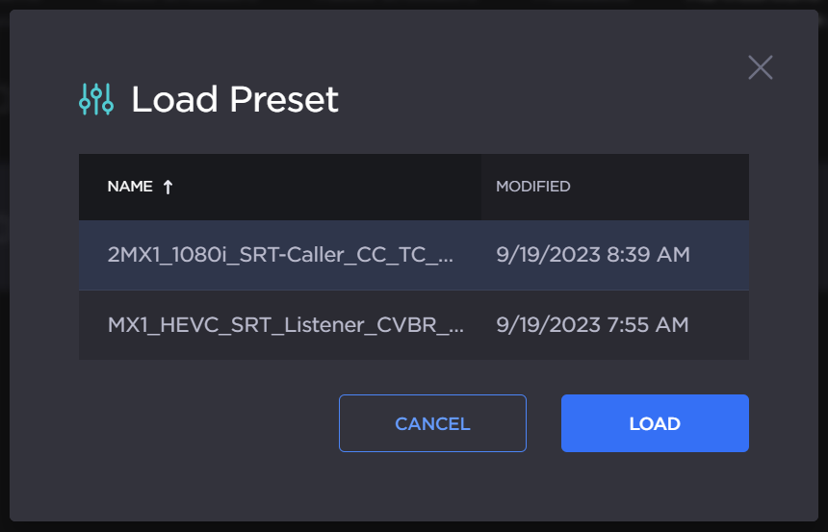Screen dimensions: 828x532
Task: Click the blank row space right of 7:55 AM
Action: [720, 324]
